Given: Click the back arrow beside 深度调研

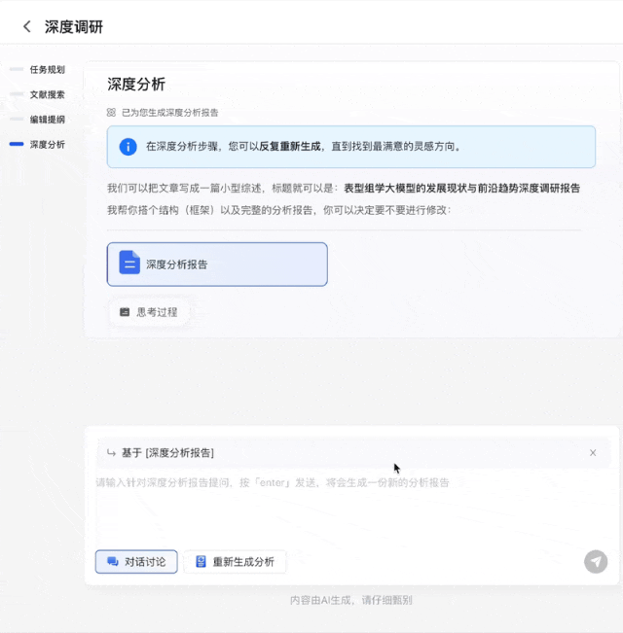Looking at the screenshot, I should (26, 27).
